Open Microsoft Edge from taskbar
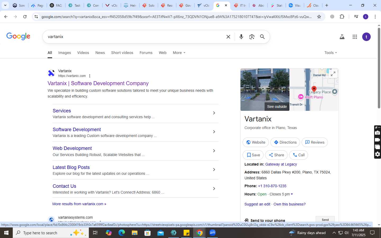Viewport: 381px width, 238px height. (x=121, y=233)
